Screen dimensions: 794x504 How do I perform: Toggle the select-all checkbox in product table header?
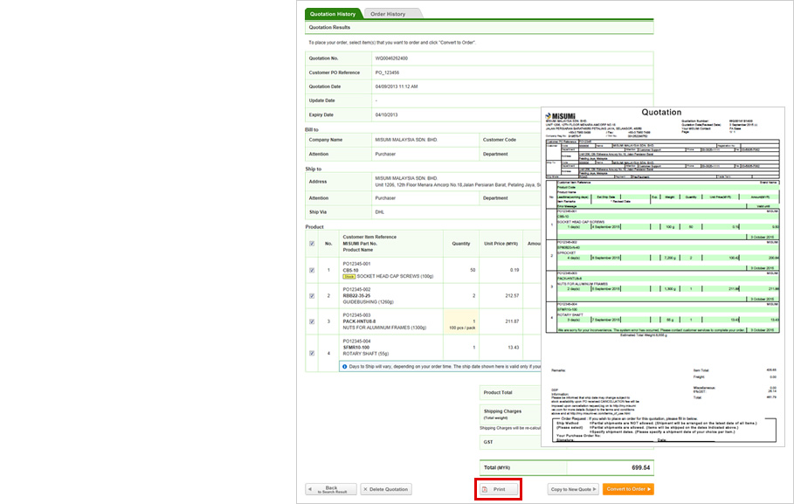(x=312, y=244)
